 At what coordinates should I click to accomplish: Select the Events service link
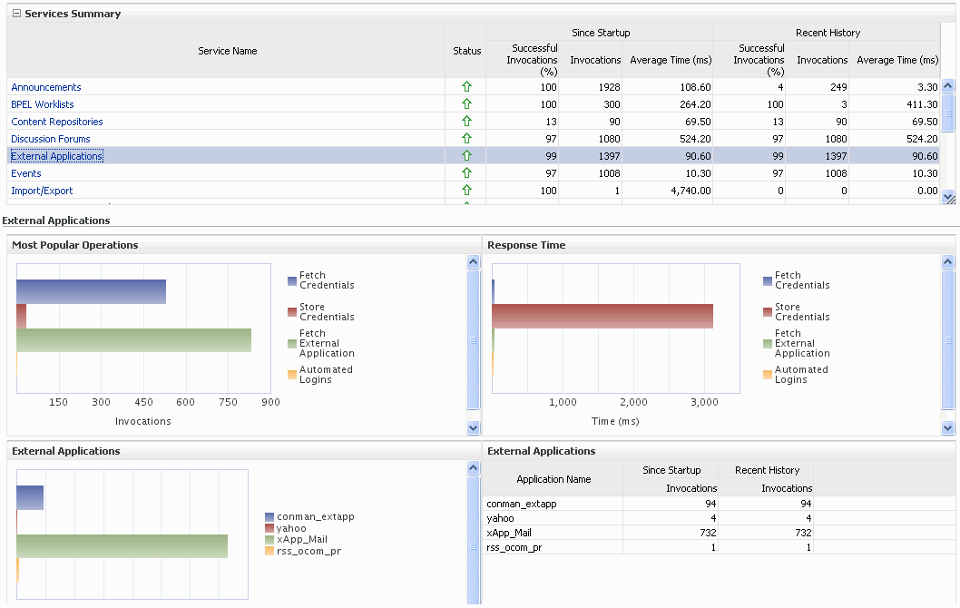(x=26, y=173)
